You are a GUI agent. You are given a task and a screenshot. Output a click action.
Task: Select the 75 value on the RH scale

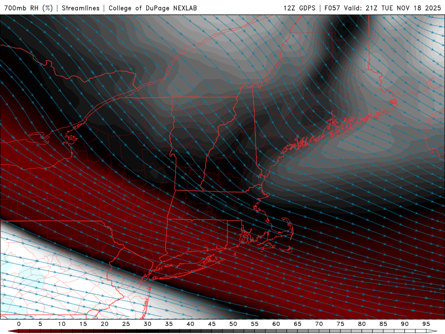pyautogui.click(x=340, y=324)
